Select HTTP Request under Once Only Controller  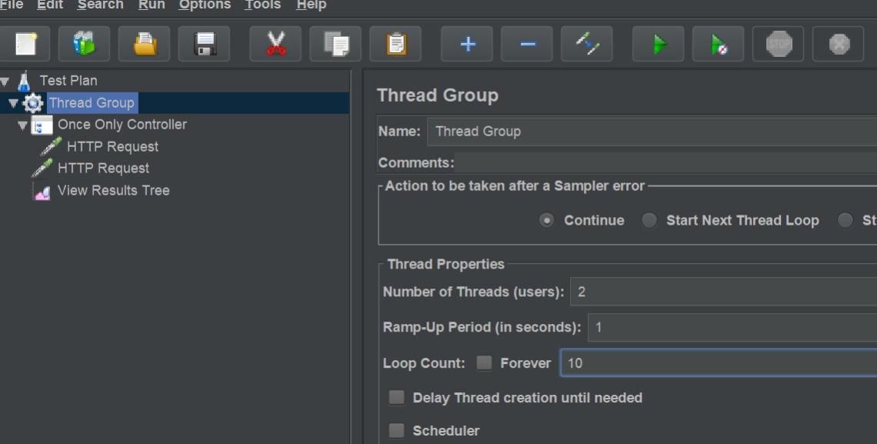(x=112, y=146)
